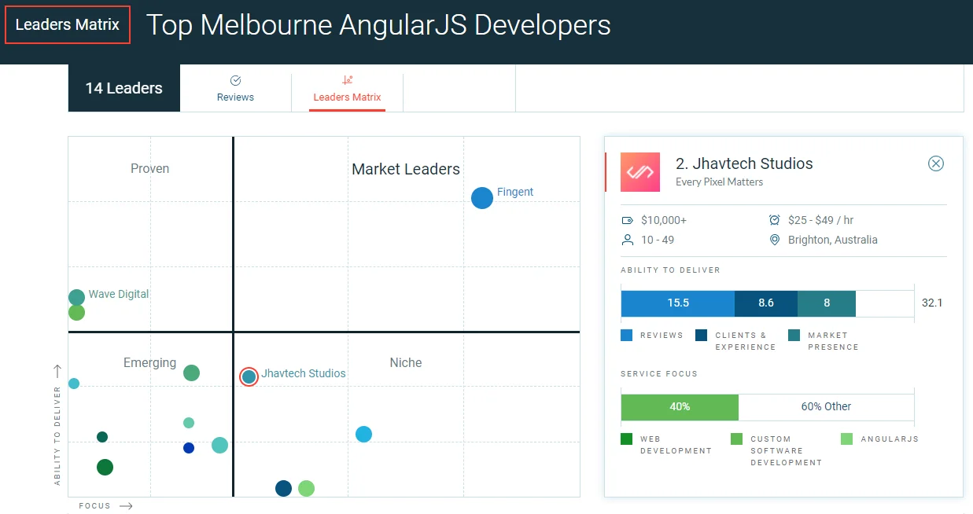Click the clock icon beside hourly rate
Image resolution: width=973 pixels, height=514 pixels.
click(x=774, y=220)
